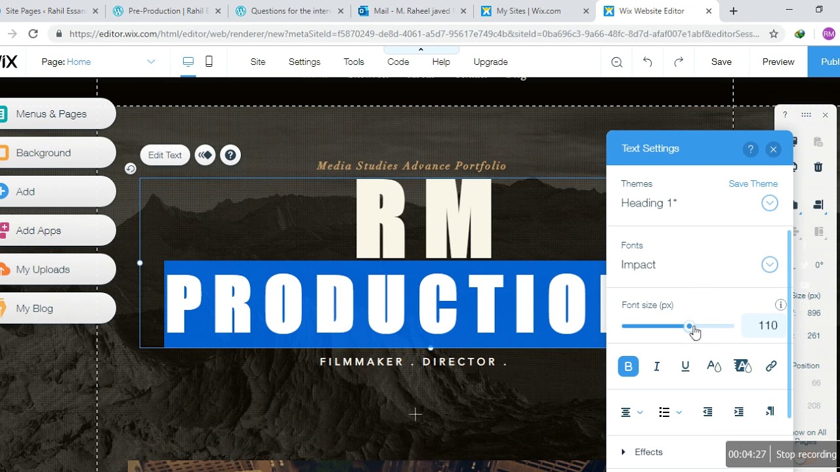
Task: Click the font size input showing 110
Action: click(764, 326)
